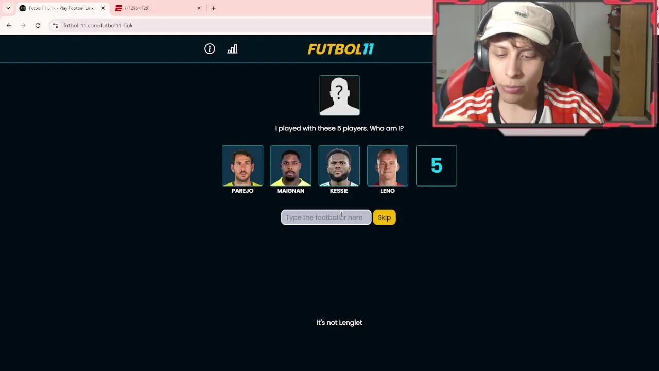The height and width of the screenshot is (371, 659).
Task: Open a new browser tab
Action: (x=213, y=8)
